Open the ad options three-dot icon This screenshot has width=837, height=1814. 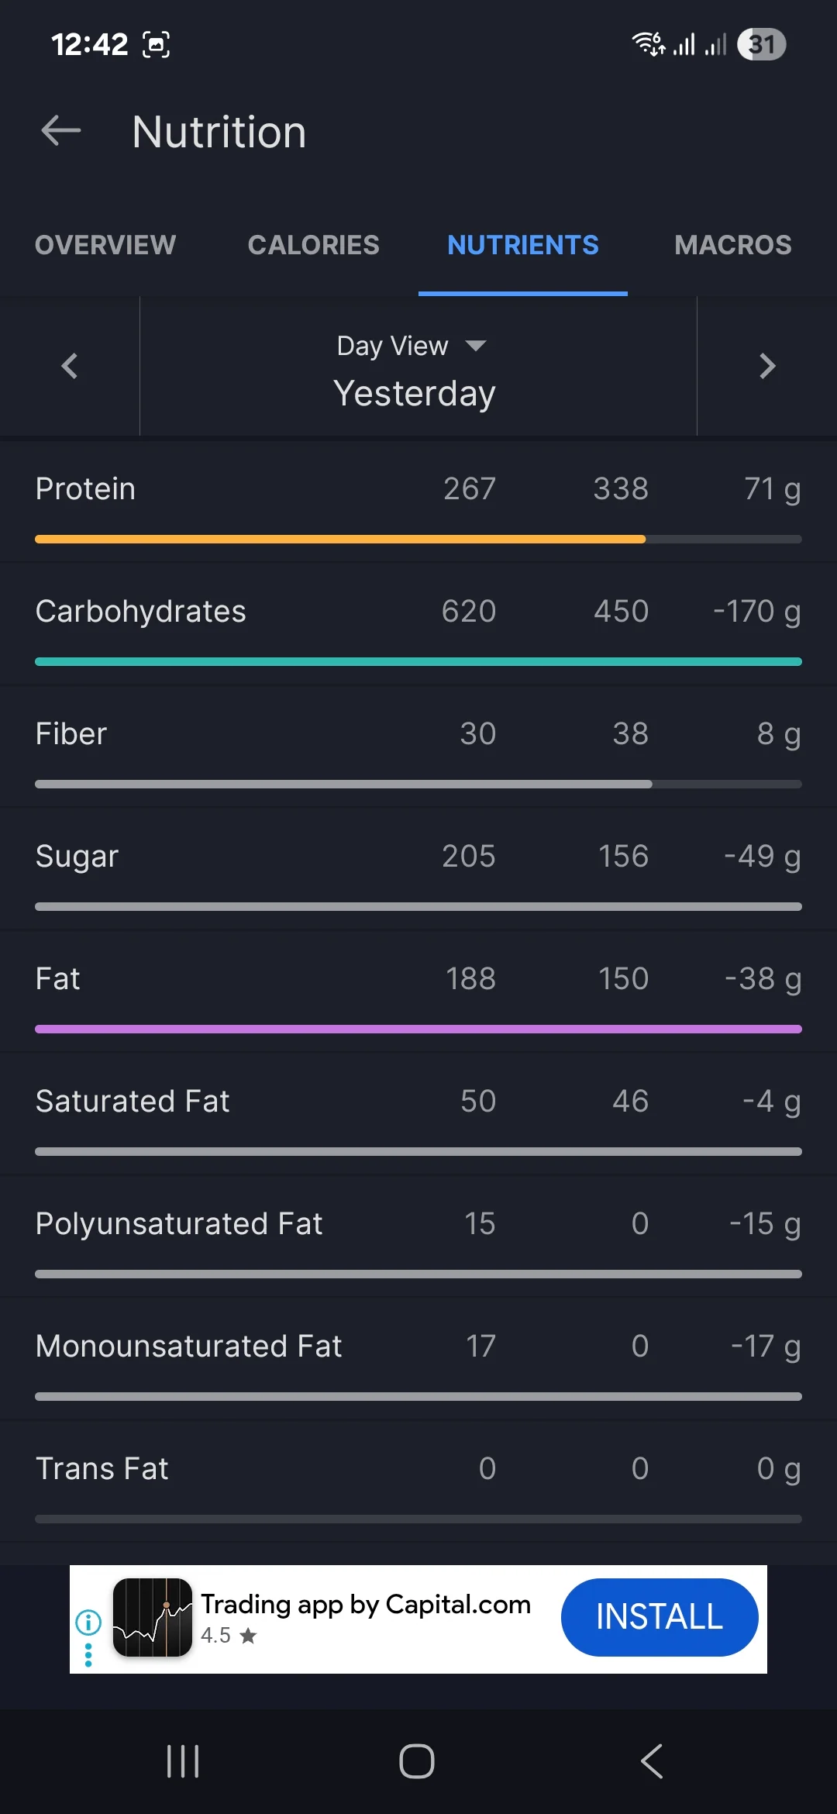88,1655
